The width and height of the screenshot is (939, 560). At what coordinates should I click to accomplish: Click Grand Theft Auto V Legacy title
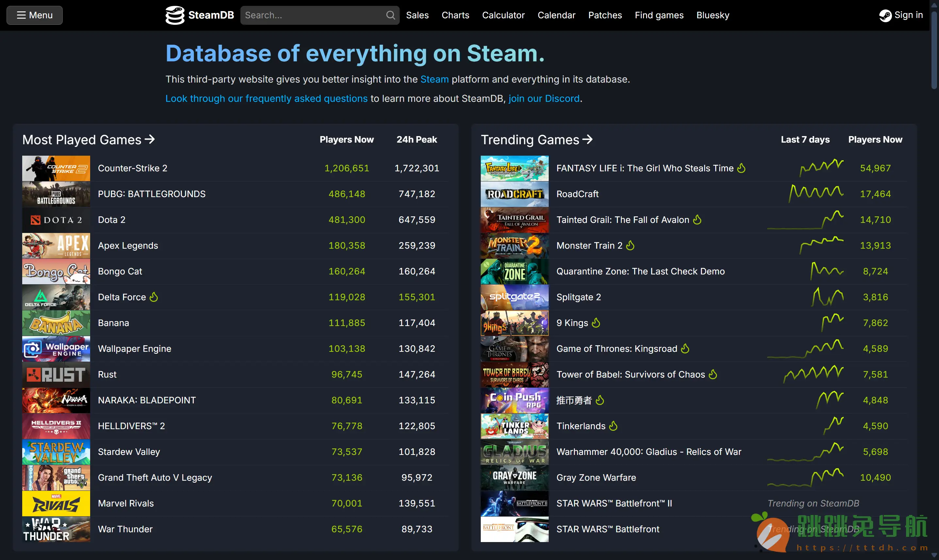point(155,478)
